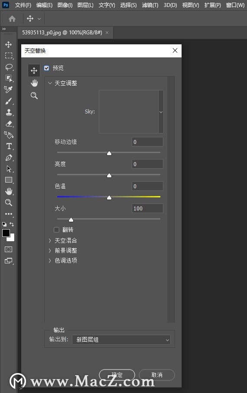Click the Move tool icon in options bar
This screenshot has height=393, width=247.
point(30,19)
